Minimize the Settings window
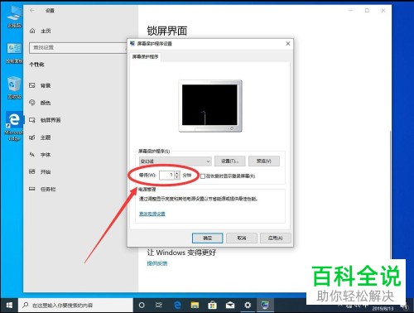The width and height of the screenshot is (414, 313). pos(350,11)
